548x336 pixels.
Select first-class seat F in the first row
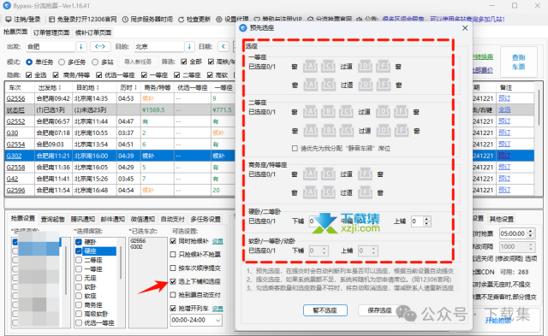383,67
